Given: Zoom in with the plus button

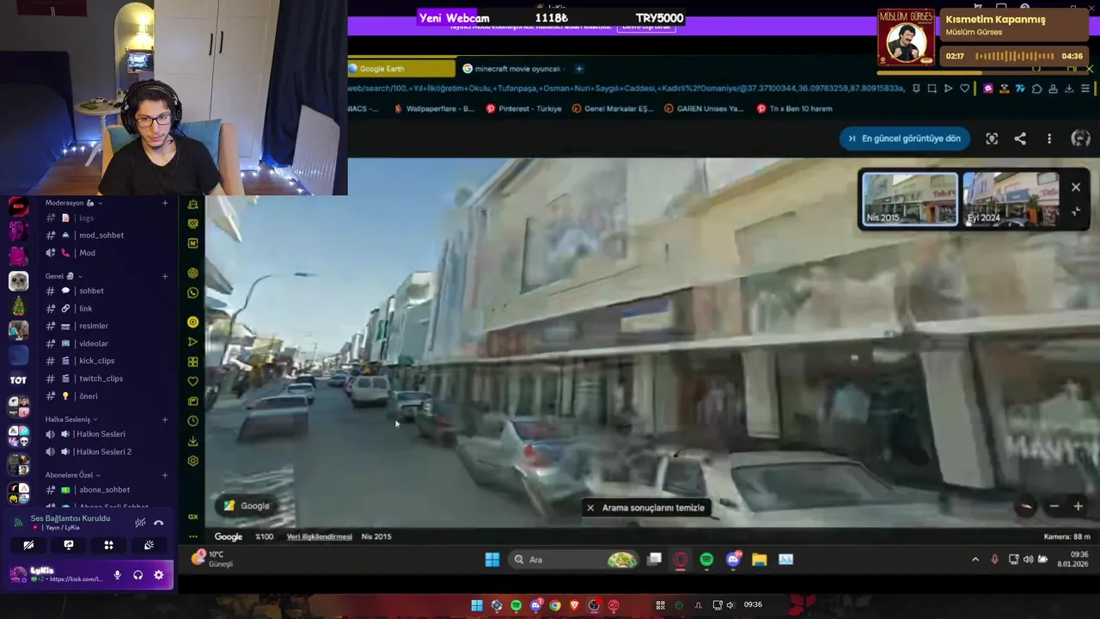Looking at the screenshot, I should point(1079,506).
